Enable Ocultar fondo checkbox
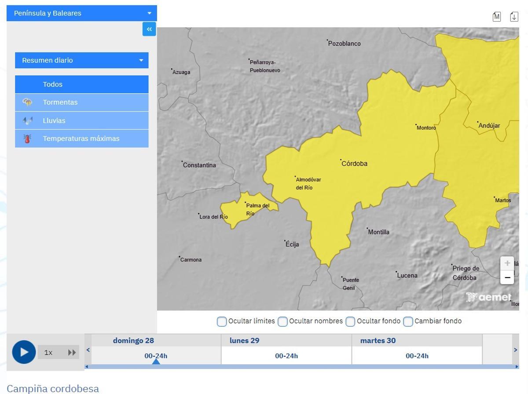 351,321
